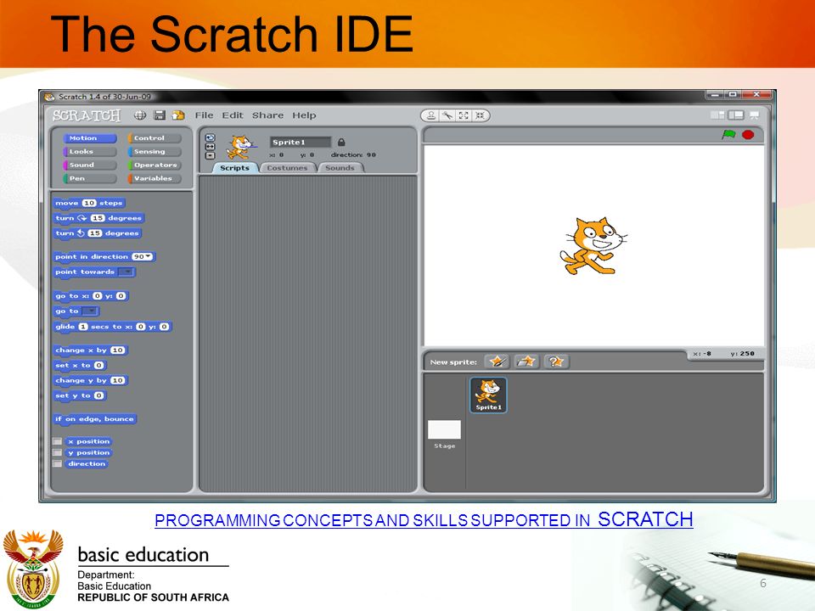Click the save project floppy icon
815x611 pixels.
[x=160, y=115]
